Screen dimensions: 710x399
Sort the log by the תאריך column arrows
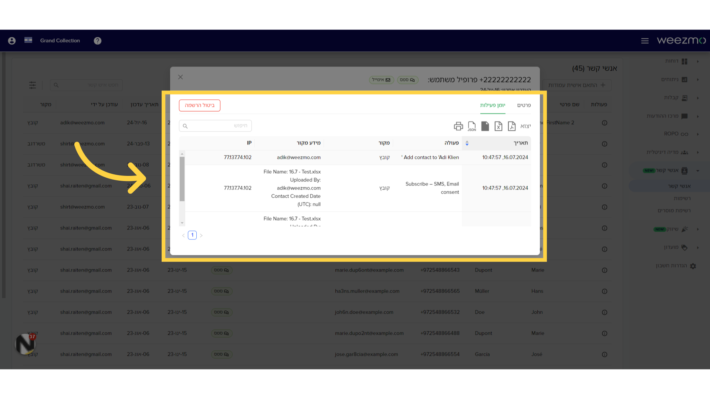tap(467, 143)
